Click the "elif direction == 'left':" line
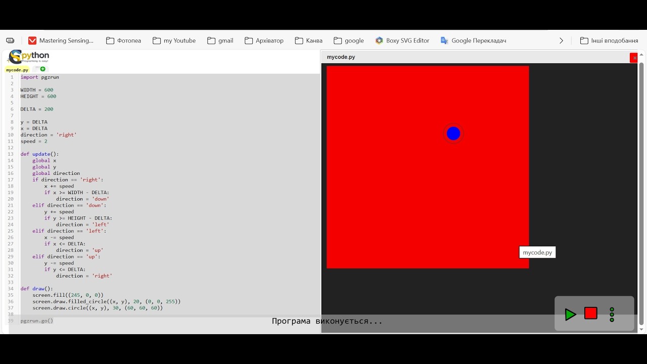This screenshot has width=647, height=364. 69,231
